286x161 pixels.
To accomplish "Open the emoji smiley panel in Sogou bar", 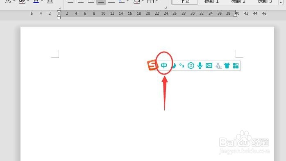I will pyautogui.click(x=191, y=66).
